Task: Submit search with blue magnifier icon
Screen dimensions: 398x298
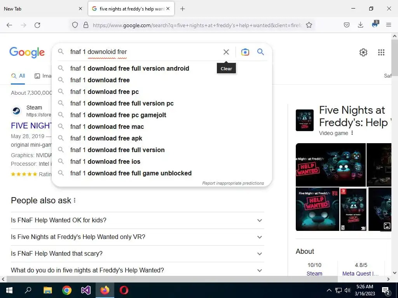Action: (261, 52)
